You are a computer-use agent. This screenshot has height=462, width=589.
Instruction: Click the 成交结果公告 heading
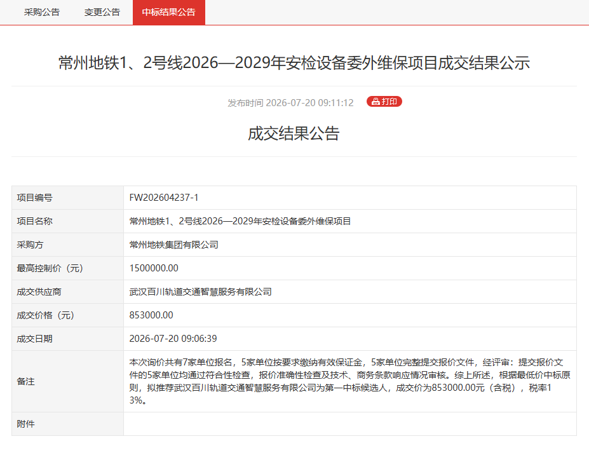click(294, 133)
